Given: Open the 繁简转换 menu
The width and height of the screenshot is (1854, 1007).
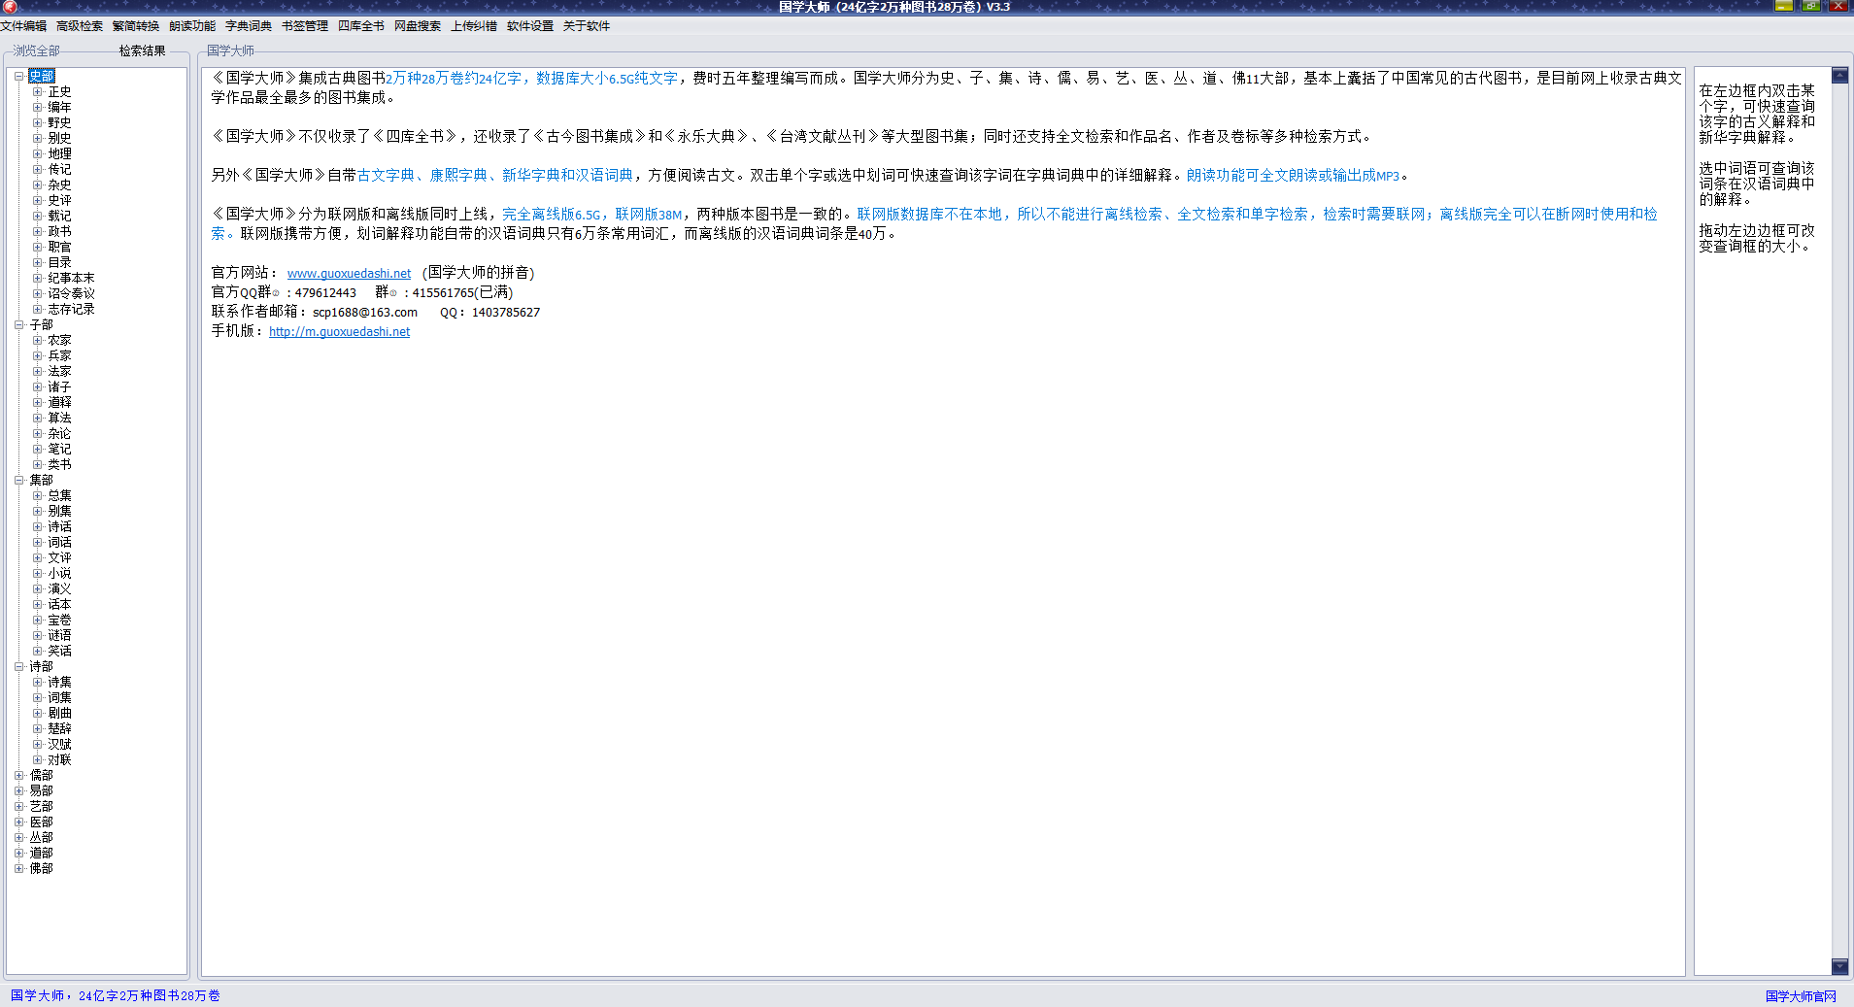Looking at the screenshot, I should click(136, 26).
